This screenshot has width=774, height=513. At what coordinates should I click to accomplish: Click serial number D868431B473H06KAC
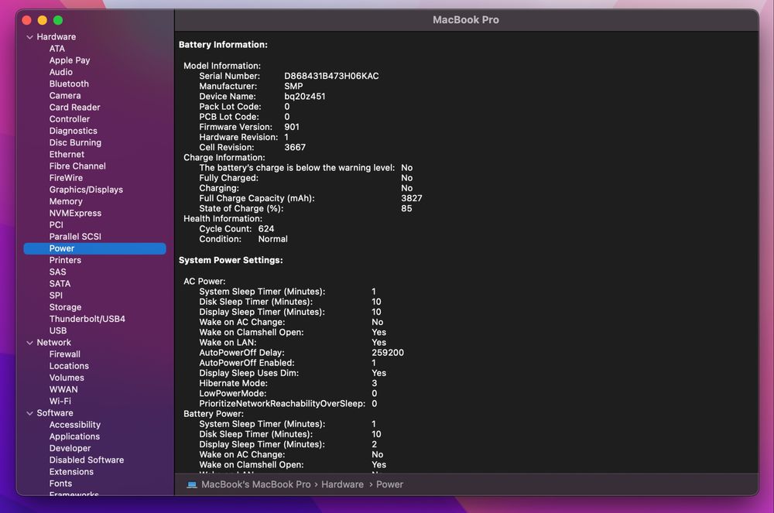tap(331, 76)
